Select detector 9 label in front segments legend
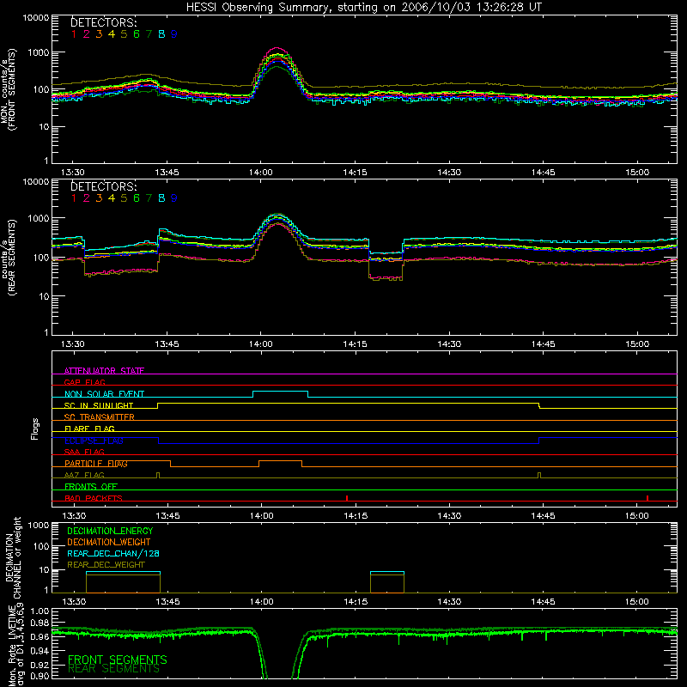This screenshot has height=687, width=687. (x=174, y=34)
